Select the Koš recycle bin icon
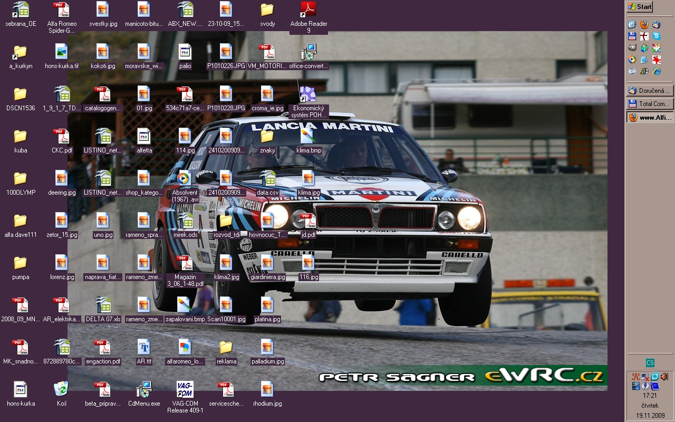 pyautogui.click(x=61, y=389)
